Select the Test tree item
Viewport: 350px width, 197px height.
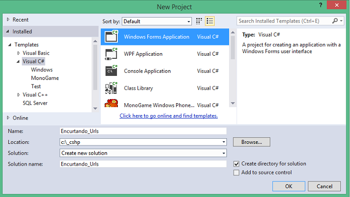36,86
